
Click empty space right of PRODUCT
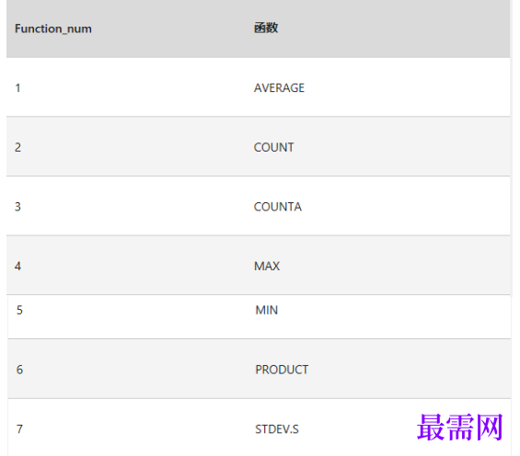[408, 370]
